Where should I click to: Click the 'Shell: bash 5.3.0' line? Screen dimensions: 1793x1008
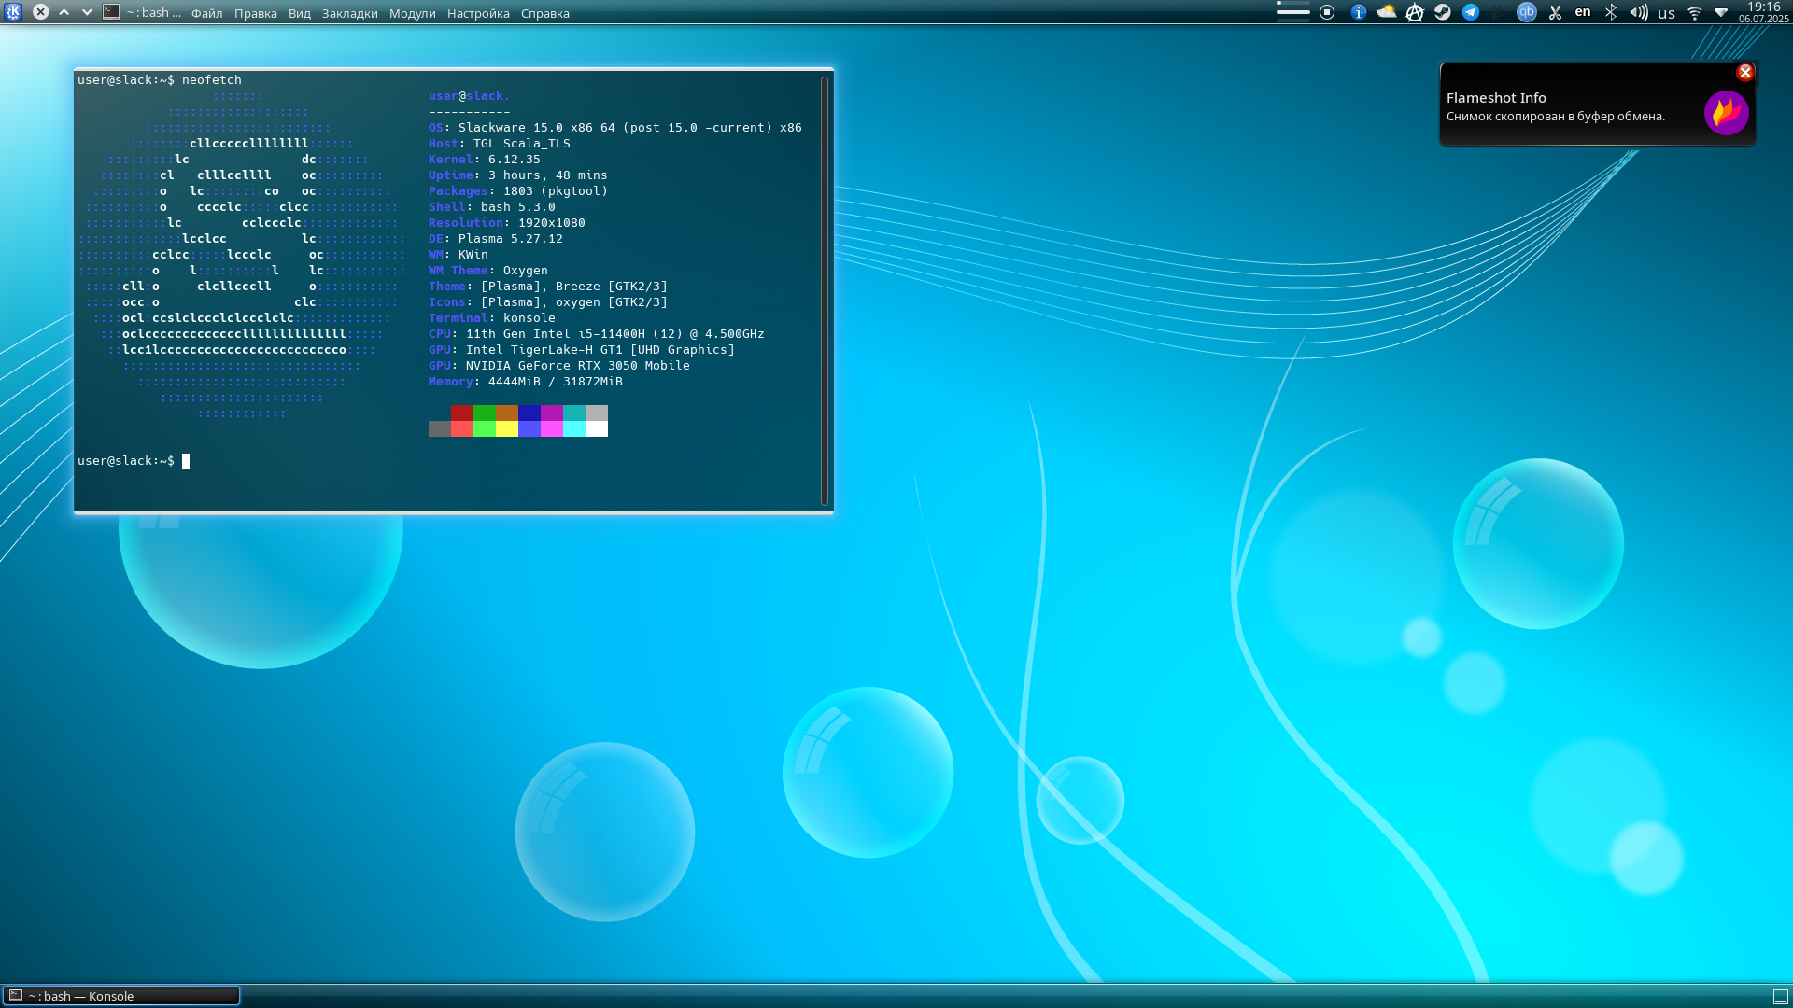click(492, 207)
